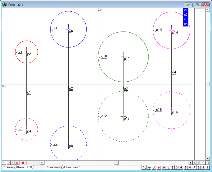Switch to the 3D tab
This screenshot has height=172, width=212.
[30, 167]
